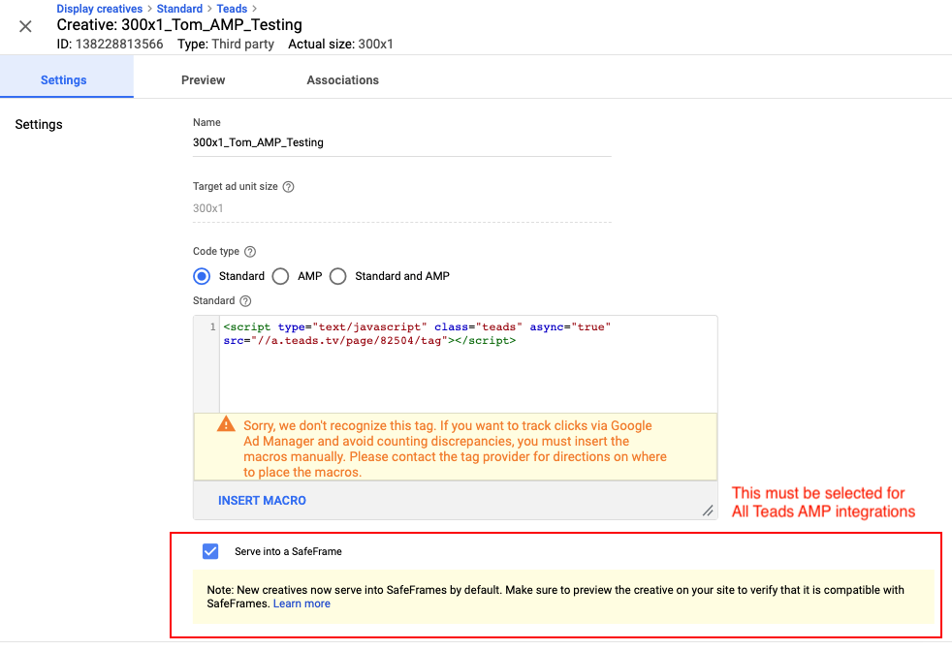
Task: Click the line number 1 in code gutter
Action: [x=212, y=327]
